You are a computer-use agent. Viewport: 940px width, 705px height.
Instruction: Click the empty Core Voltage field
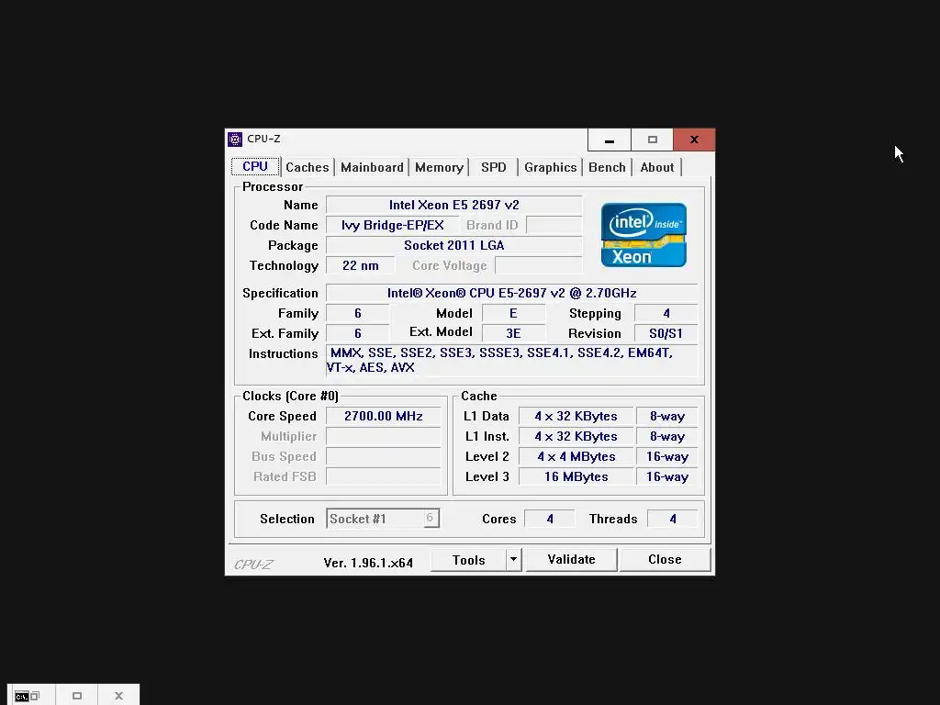pos(538,265)
